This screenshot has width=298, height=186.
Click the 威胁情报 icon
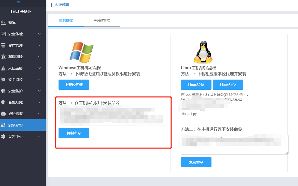pos(3,114)
